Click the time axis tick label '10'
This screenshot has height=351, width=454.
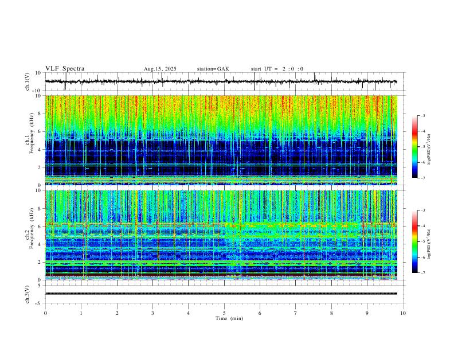pos(403,313)
